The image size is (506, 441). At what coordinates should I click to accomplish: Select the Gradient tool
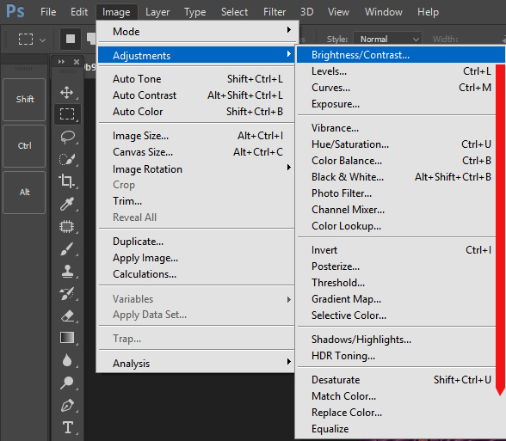pyautogui.click(x=67, y=338)
